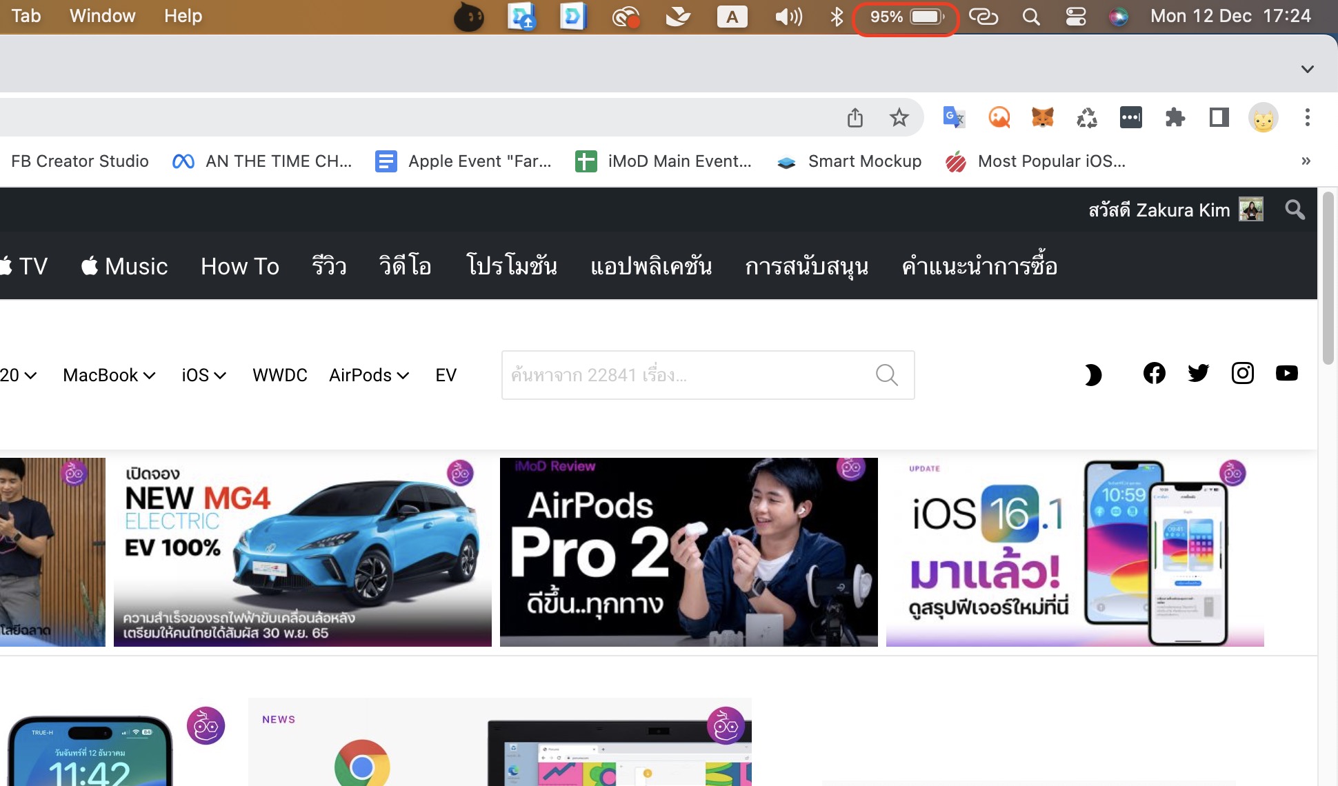Open the Chrome extensions puzzle icon
Viewport: 1338px width, 786px height.
pos(1175,118)
